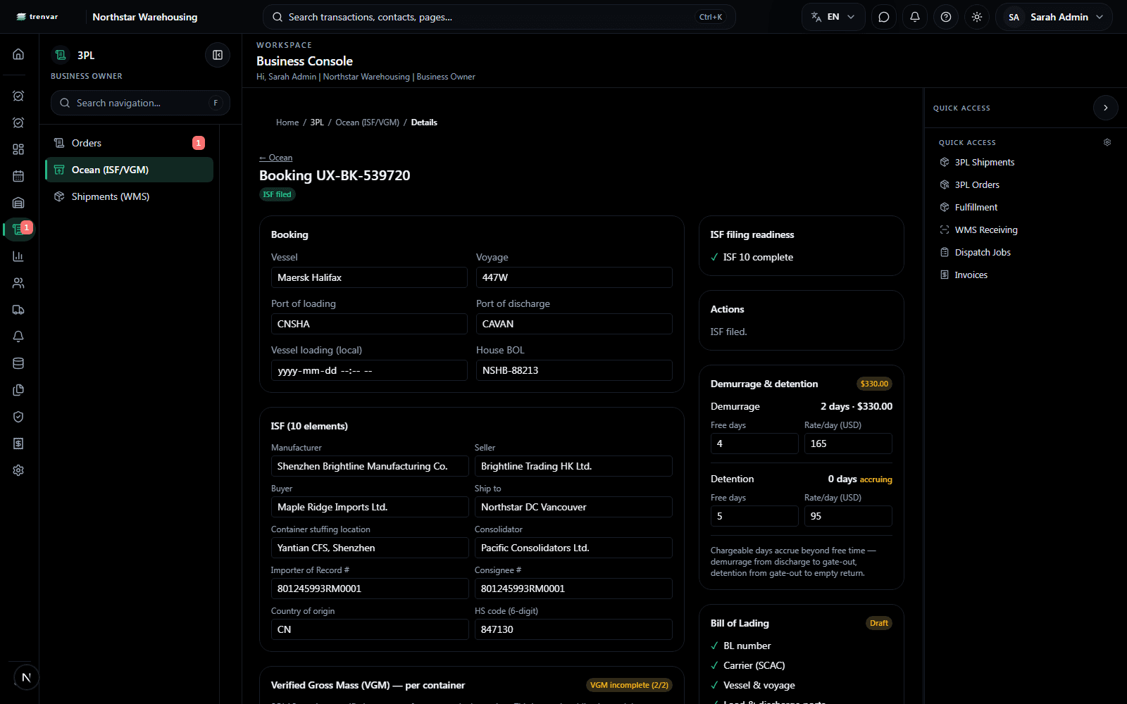Open WMS Receiving quick access link

point(985,230)
